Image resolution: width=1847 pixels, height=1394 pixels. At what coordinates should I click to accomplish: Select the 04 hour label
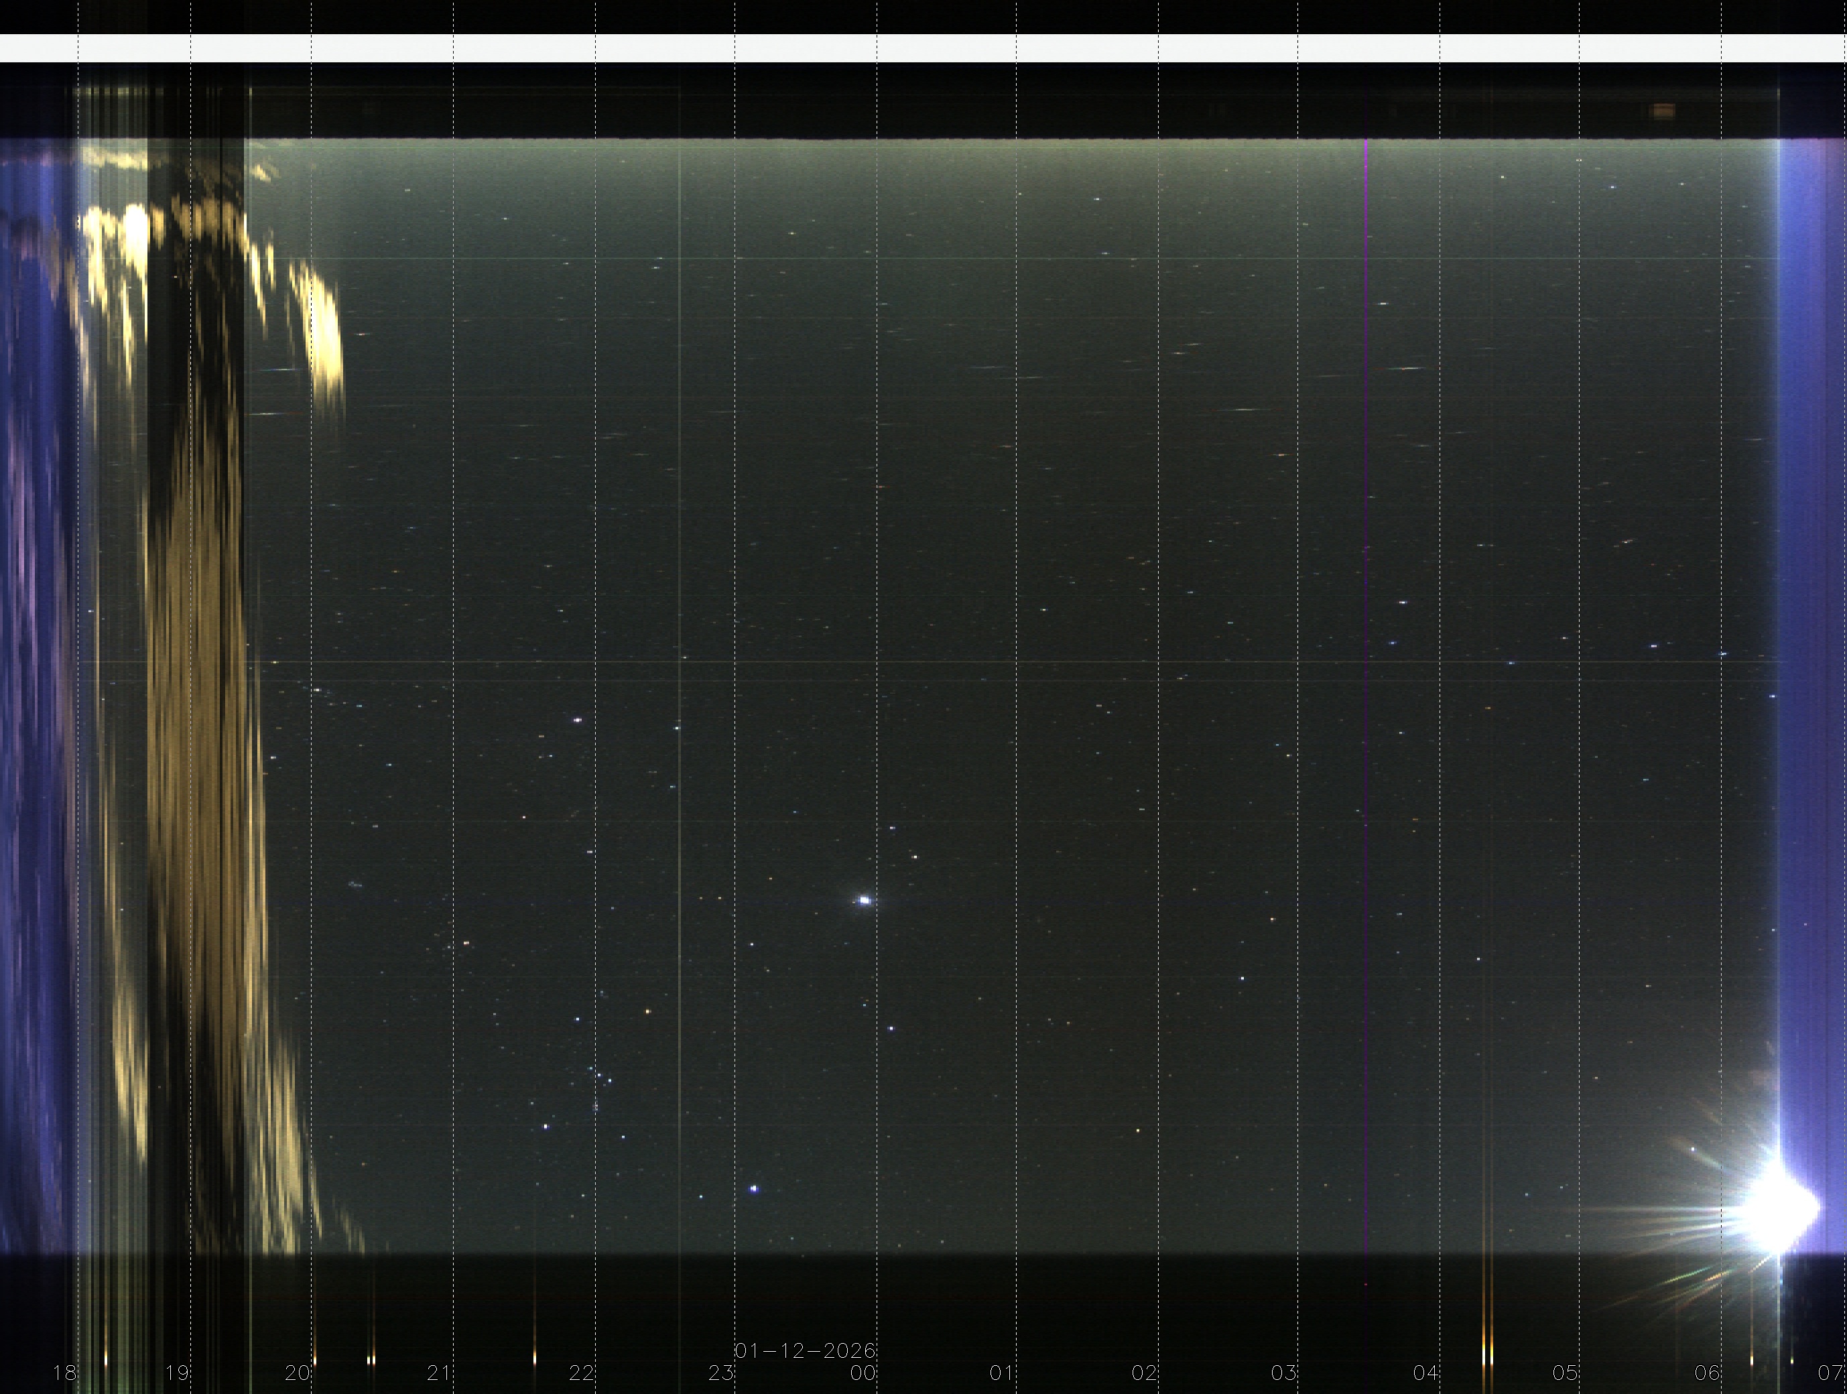[x=1425, y=1373]
